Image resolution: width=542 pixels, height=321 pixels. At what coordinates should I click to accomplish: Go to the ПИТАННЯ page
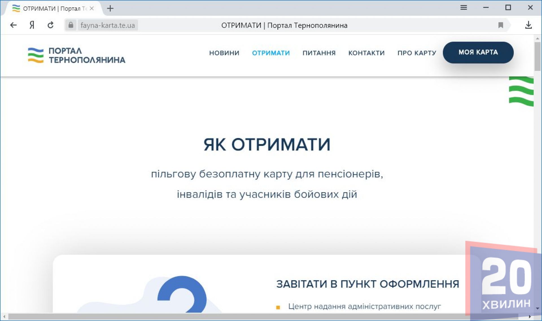click(319, 53)
